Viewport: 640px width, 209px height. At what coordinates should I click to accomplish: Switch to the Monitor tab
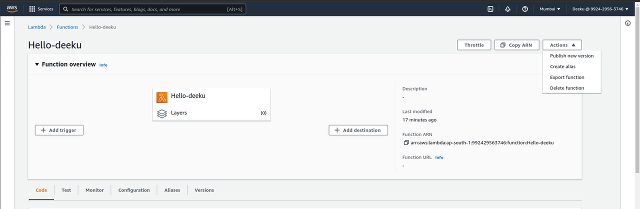click(94, 190)
